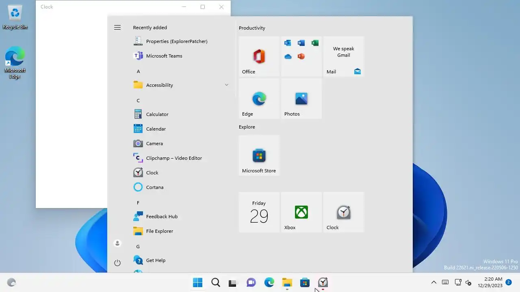Click the Start button on taskbar

pos(198,283)
